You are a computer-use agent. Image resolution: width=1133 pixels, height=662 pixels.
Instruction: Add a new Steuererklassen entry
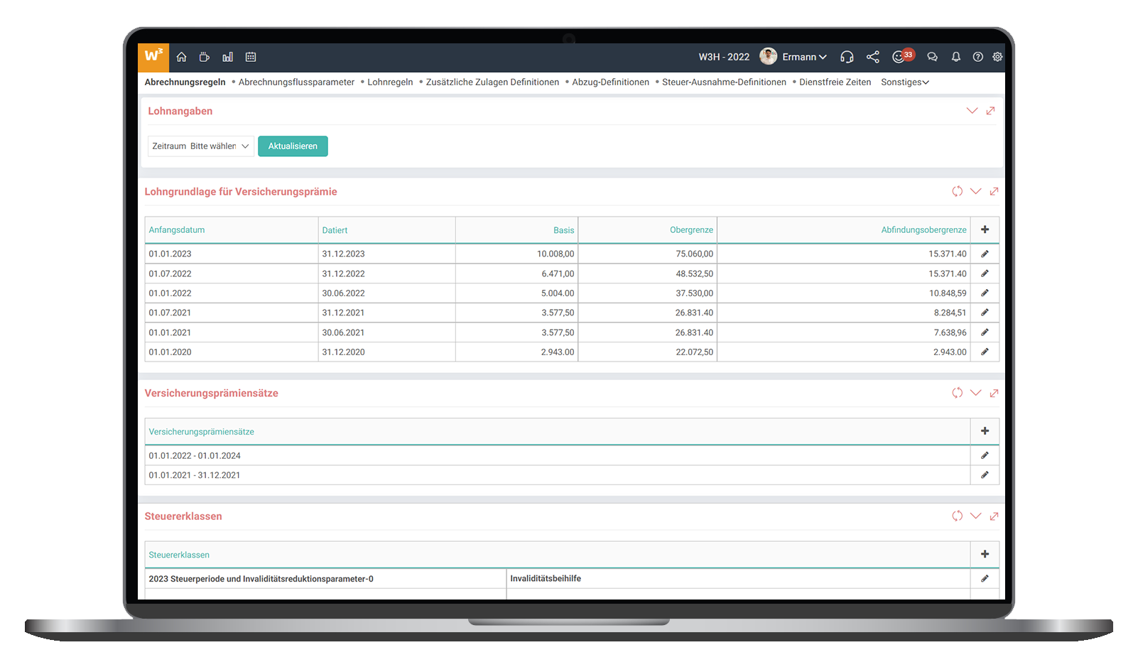coord(985,554)
